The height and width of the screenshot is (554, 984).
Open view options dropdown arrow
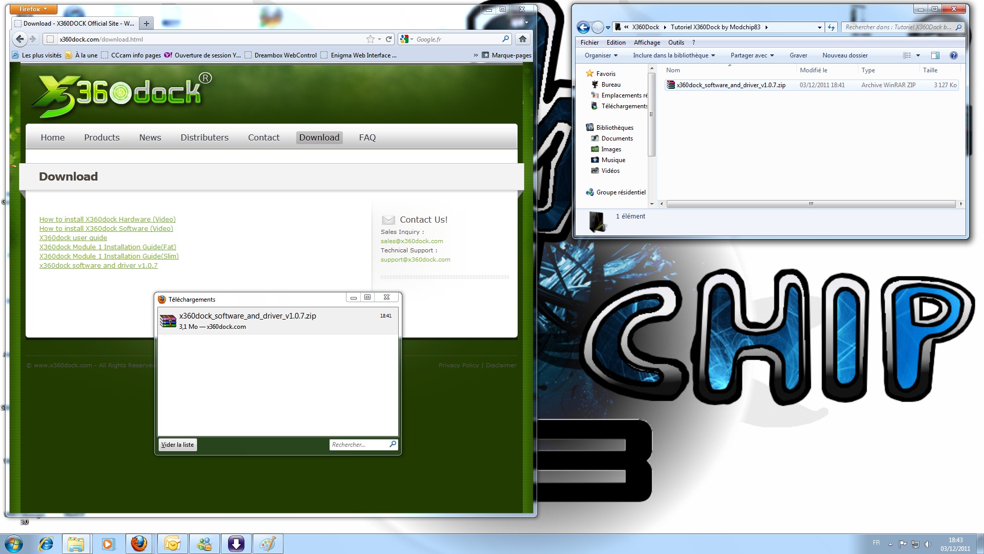point(918,55)
